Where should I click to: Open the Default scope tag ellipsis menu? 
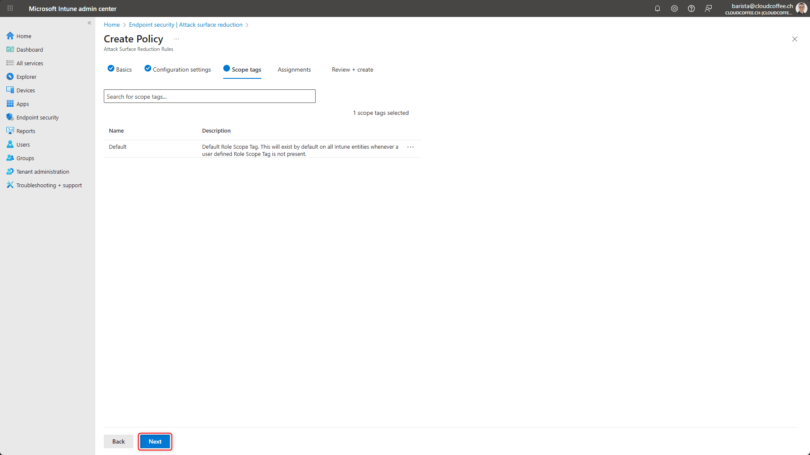click(x=410, y=147)
